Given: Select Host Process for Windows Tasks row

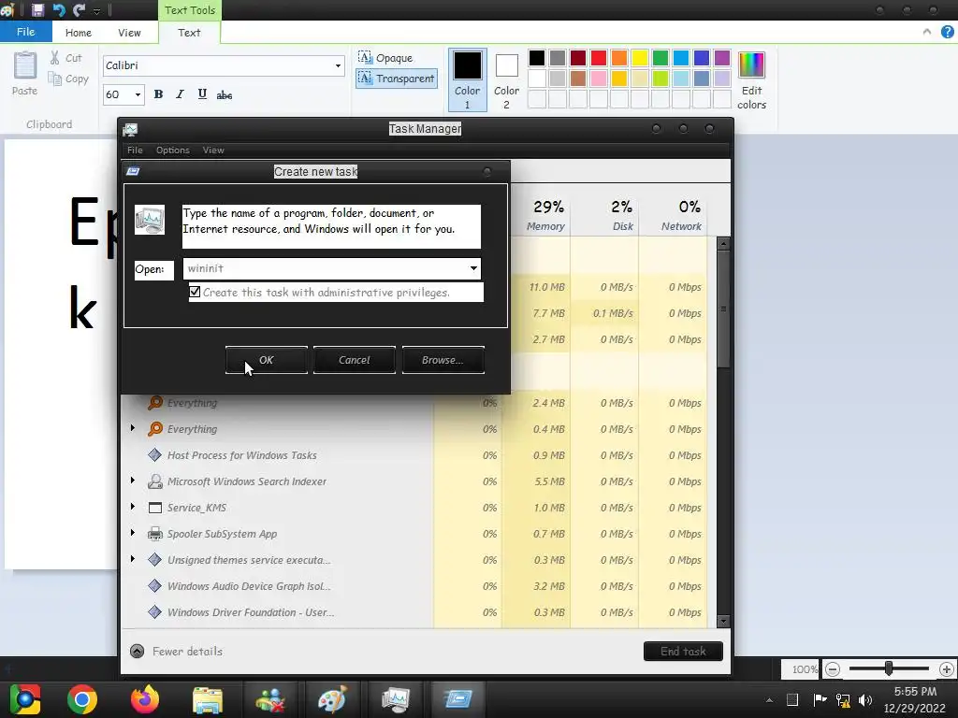Looking at the screenshot, I should pos(416,455).
